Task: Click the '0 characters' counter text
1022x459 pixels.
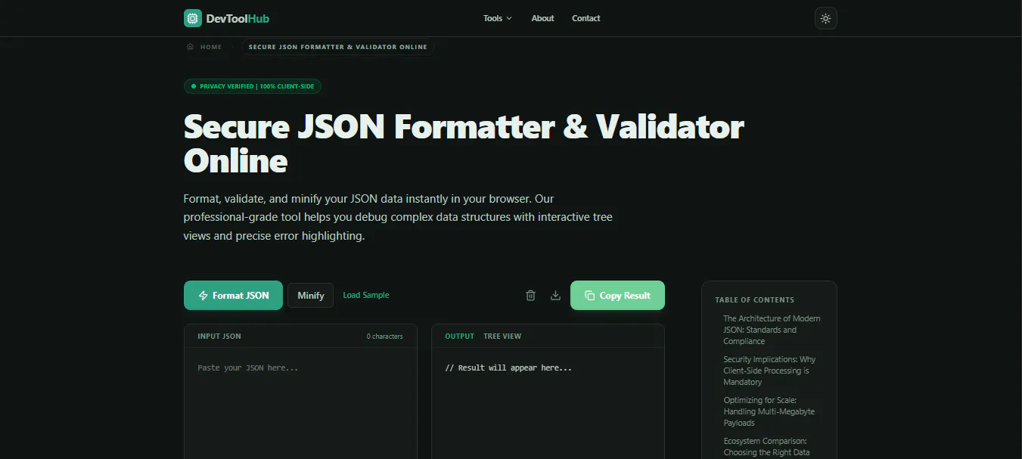Action: coord(385,336)
